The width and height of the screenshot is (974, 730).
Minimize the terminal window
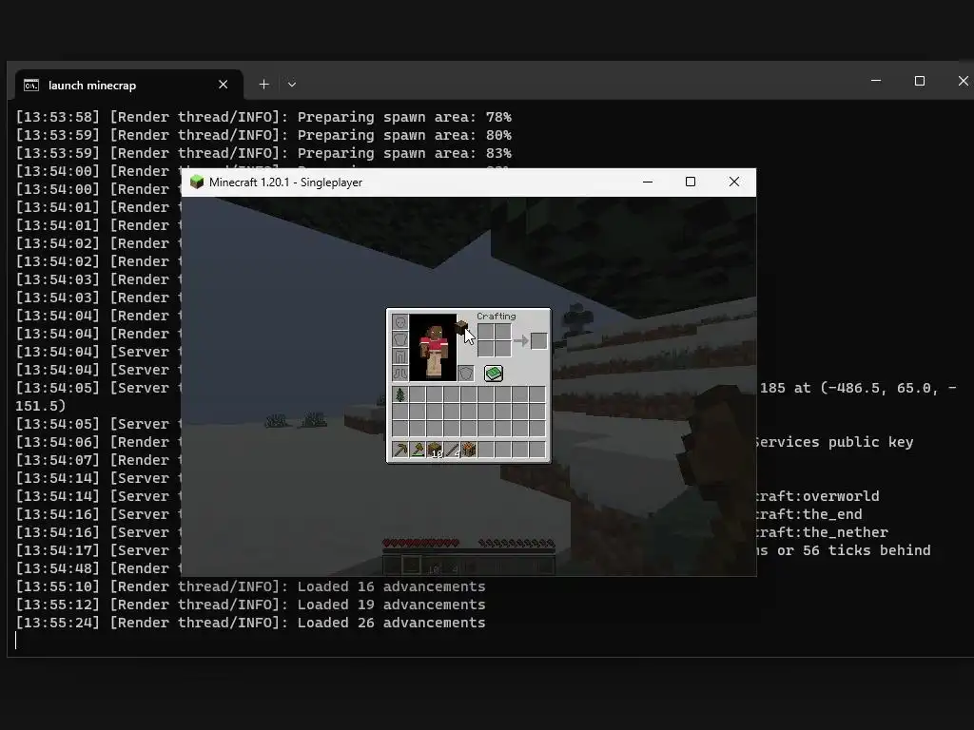coord(876,81)
